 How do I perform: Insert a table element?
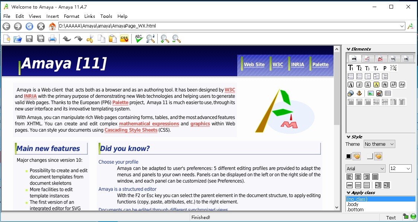point(388,93)
